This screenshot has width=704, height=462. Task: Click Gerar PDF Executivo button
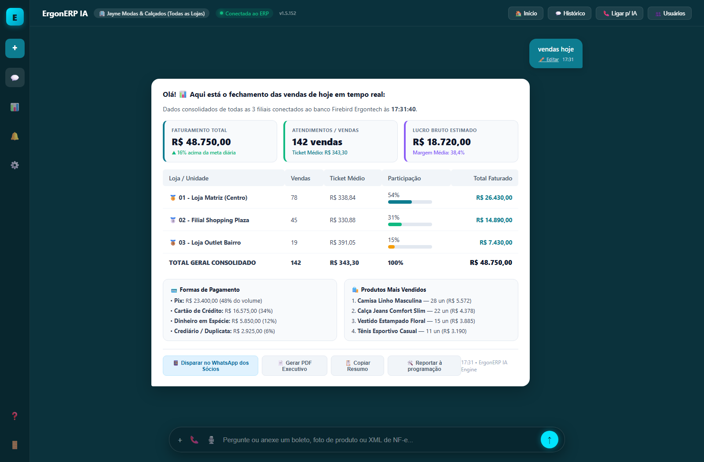(x=294, y=366)
